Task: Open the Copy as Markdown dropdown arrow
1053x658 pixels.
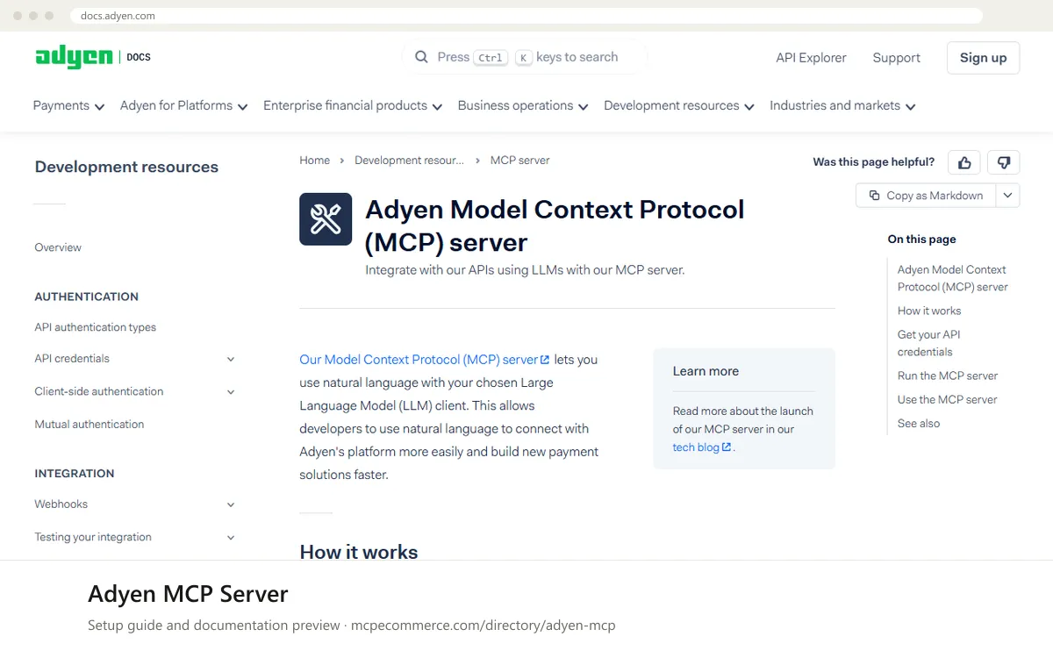Action: (1007, 196)
